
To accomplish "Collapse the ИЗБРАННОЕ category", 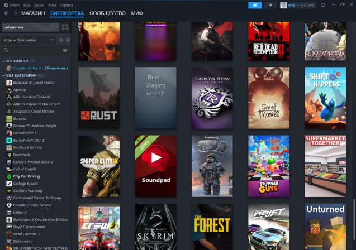I will [x=3, y=61].
